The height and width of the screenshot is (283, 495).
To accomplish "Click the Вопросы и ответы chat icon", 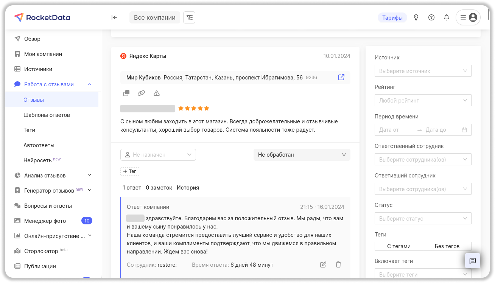I will point(17,206).
